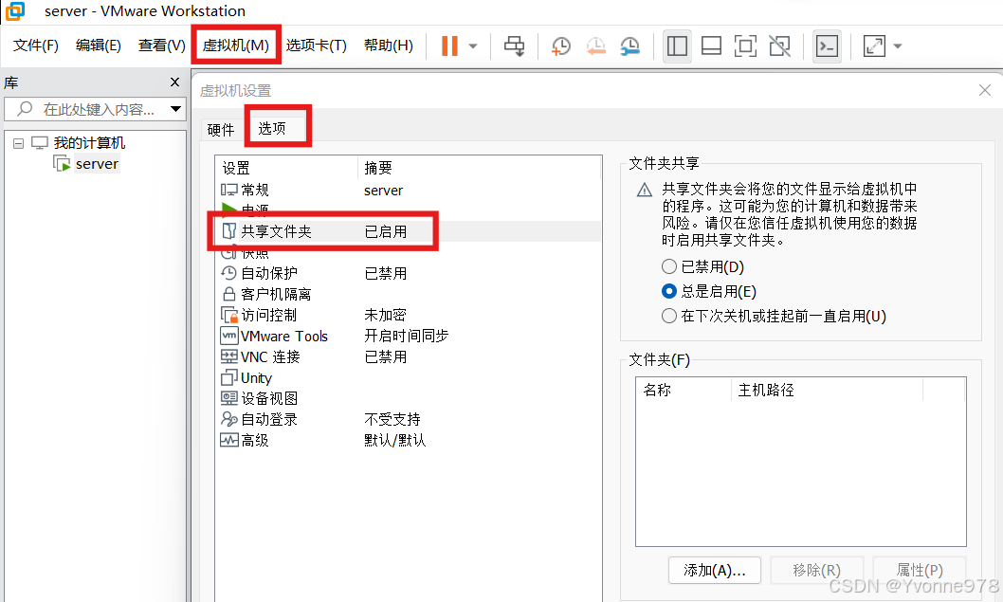The width and height of the screenshot is (1003, 602).
Task: Click the revert to snapshot icon
Action: [x=595, y=46]
